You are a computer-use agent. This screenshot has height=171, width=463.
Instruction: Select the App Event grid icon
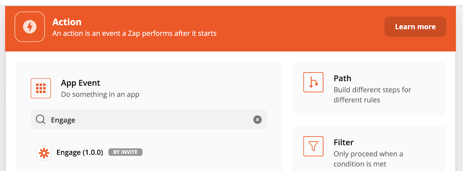point(41,88)
